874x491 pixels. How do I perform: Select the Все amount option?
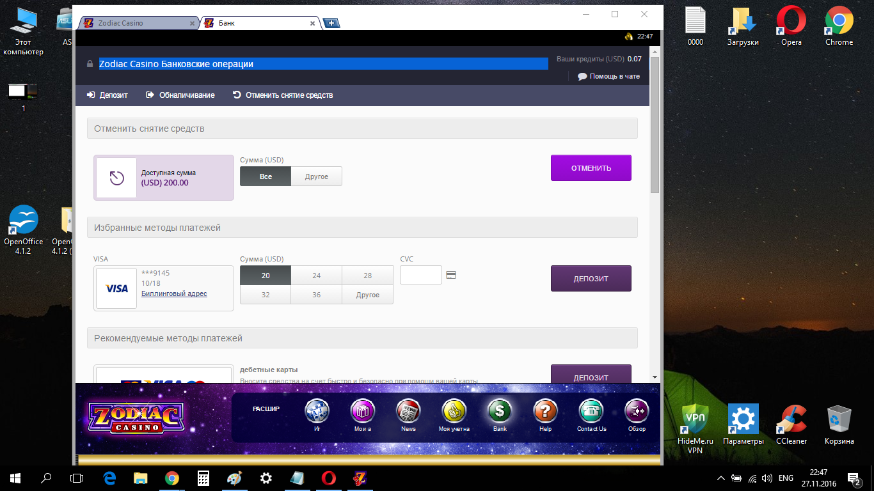pos(266,176)
